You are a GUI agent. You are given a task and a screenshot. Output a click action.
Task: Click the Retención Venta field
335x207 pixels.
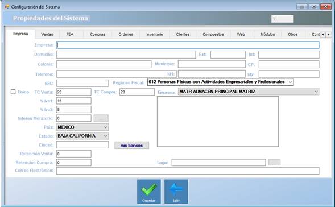[x=74, y=154]
